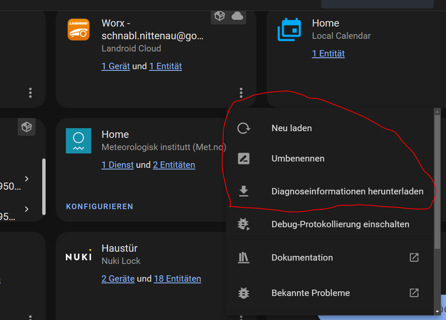Click the Landroid Cloud integration logo
Screen dimensions: 446x320
click(x=79, y=30)
